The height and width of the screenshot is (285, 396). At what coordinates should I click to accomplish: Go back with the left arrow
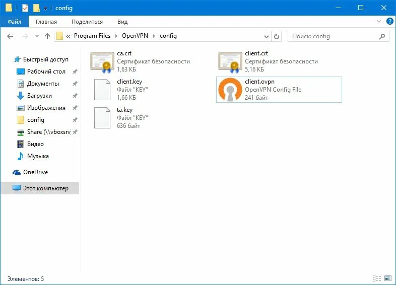coord(10,36)
